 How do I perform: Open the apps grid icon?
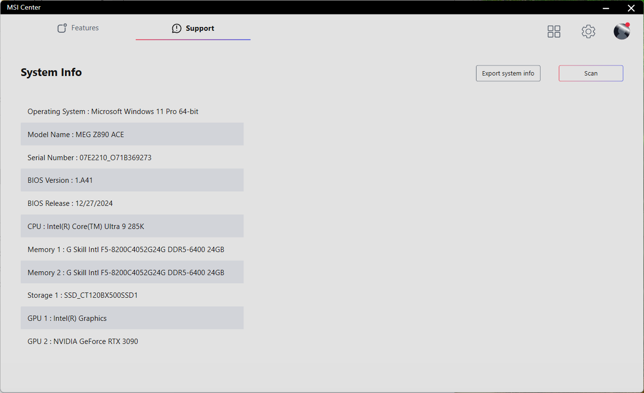tap(554, 32)
